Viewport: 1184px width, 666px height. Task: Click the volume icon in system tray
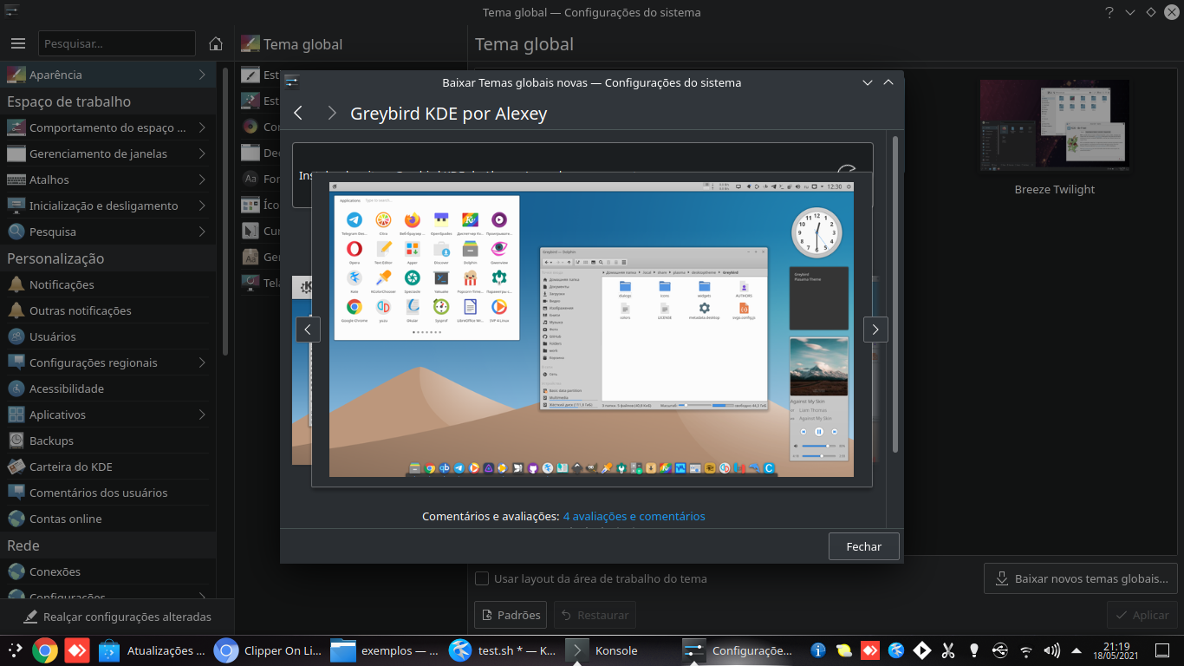click(x=1051, y=650)
